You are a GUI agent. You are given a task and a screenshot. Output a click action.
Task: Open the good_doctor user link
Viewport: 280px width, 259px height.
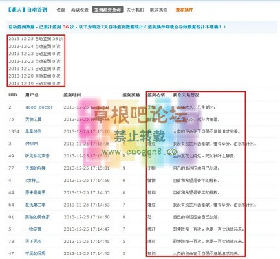tap(39, 107)
